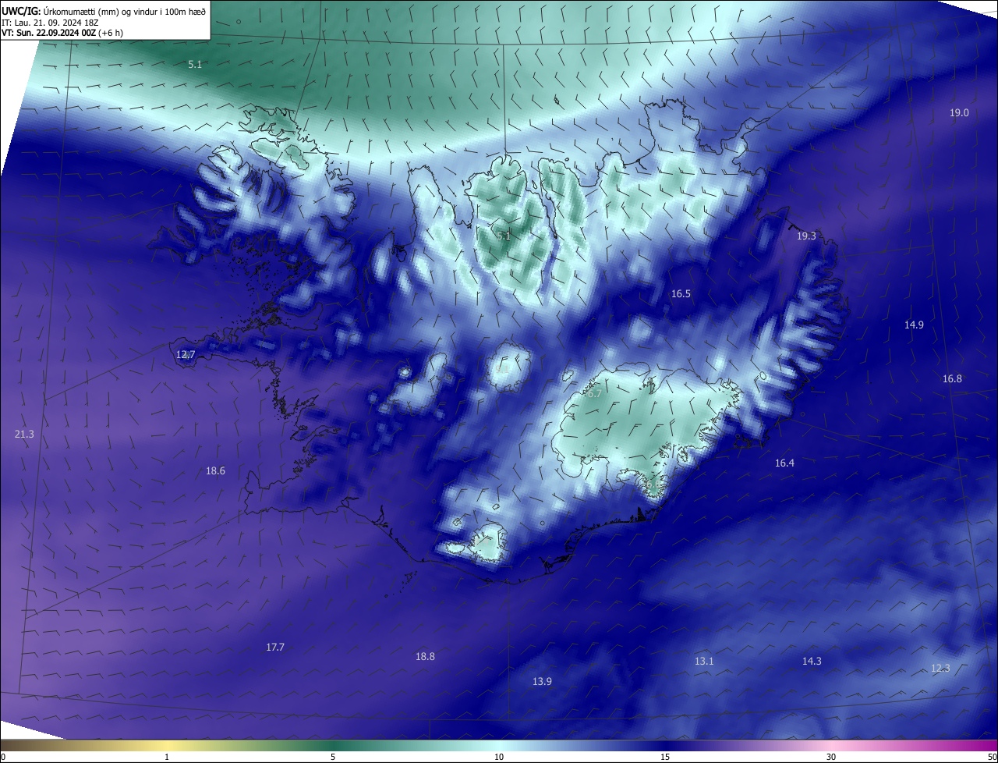The width and height of the screenshot is (998, 763).
Task: Click the faint 6.7 label on the glacier
Action: (594, 394)
